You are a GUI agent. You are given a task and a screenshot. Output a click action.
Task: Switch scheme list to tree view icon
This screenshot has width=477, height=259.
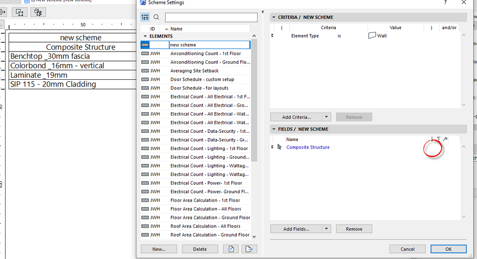point(145,17)
